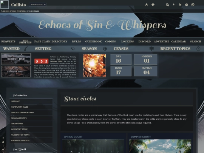Click the Summer Court beach image
Viewport: 204px width, 153px height.
[x=160, y=146]
